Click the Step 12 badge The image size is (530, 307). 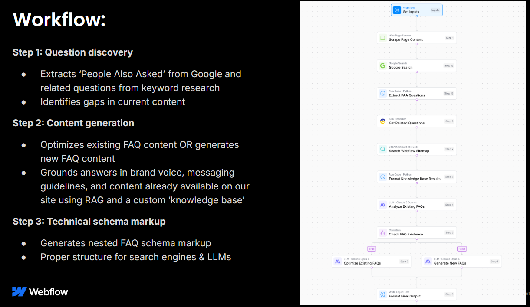[449, 65]
